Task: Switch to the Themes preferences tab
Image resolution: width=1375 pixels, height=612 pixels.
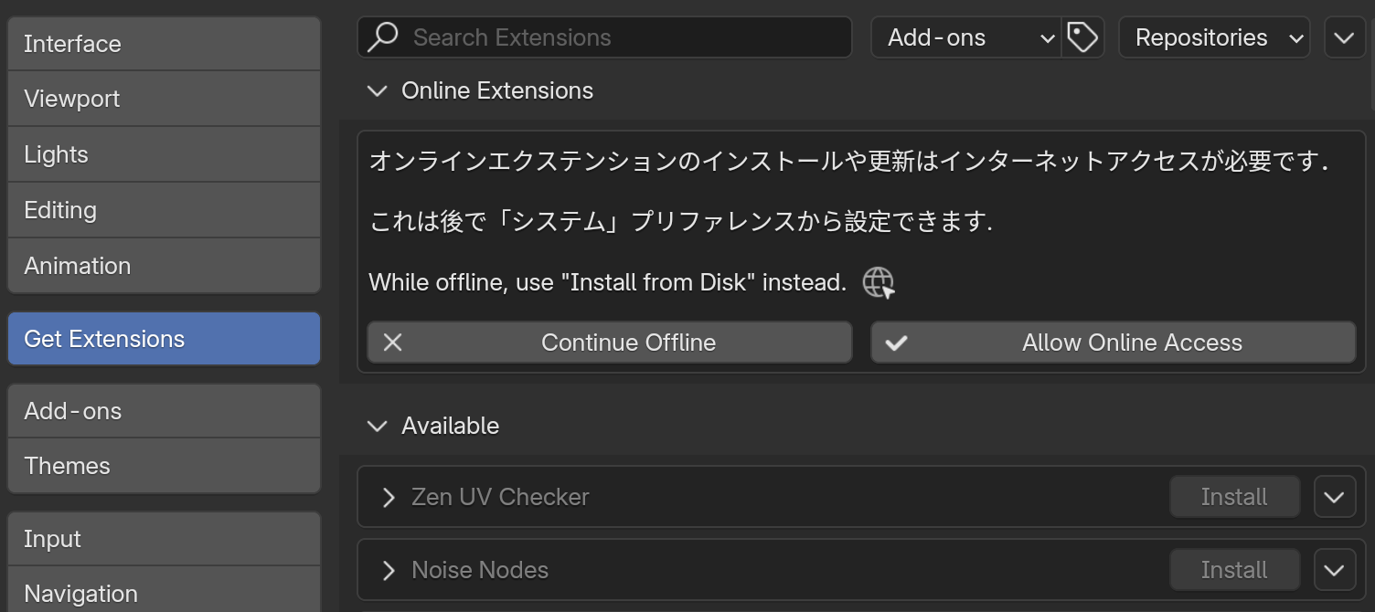Action: 164,465
